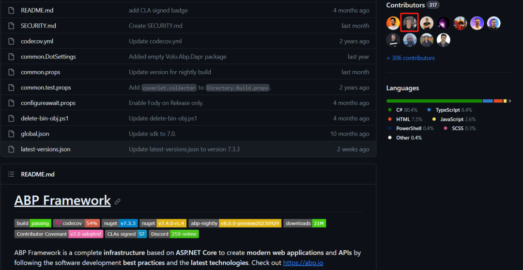The height and width of the screenshot is (270, 523).
Task: Open the README.md file in the file list
Action: coord(37,10)
